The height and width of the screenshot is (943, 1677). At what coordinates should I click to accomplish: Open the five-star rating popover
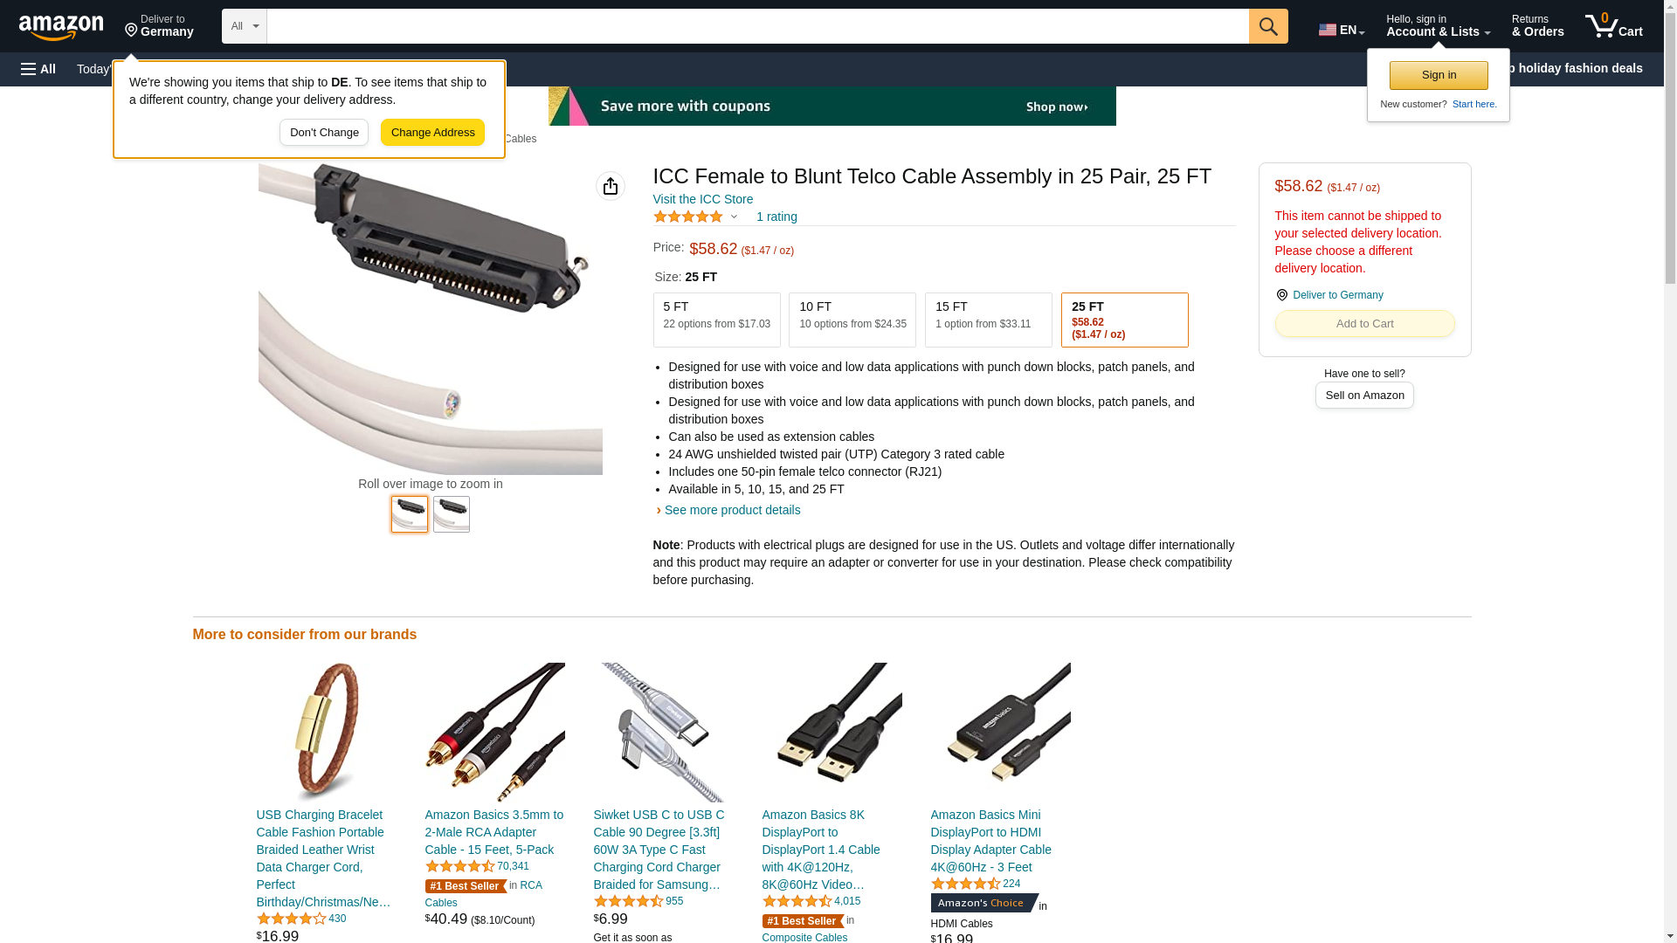click(696, 217)
